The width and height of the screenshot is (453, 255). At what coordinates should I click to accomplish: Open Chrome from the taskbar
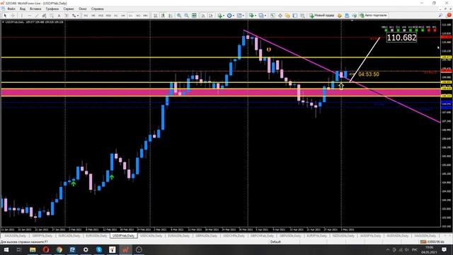(59, 249)
